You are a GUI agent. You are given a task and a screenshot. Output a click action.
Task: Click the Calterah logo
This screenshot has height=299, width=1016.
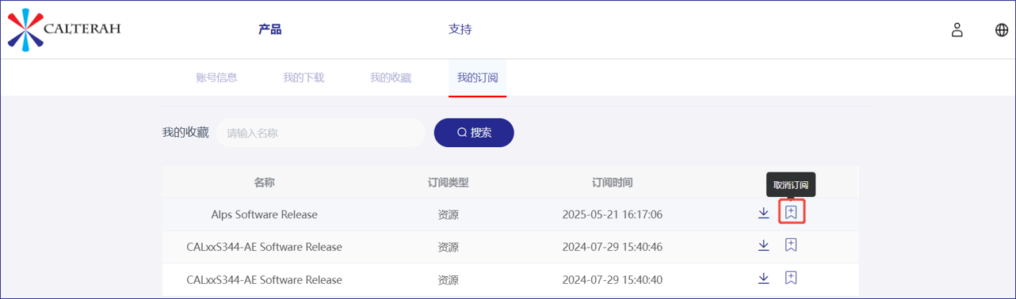pos(64,30)
